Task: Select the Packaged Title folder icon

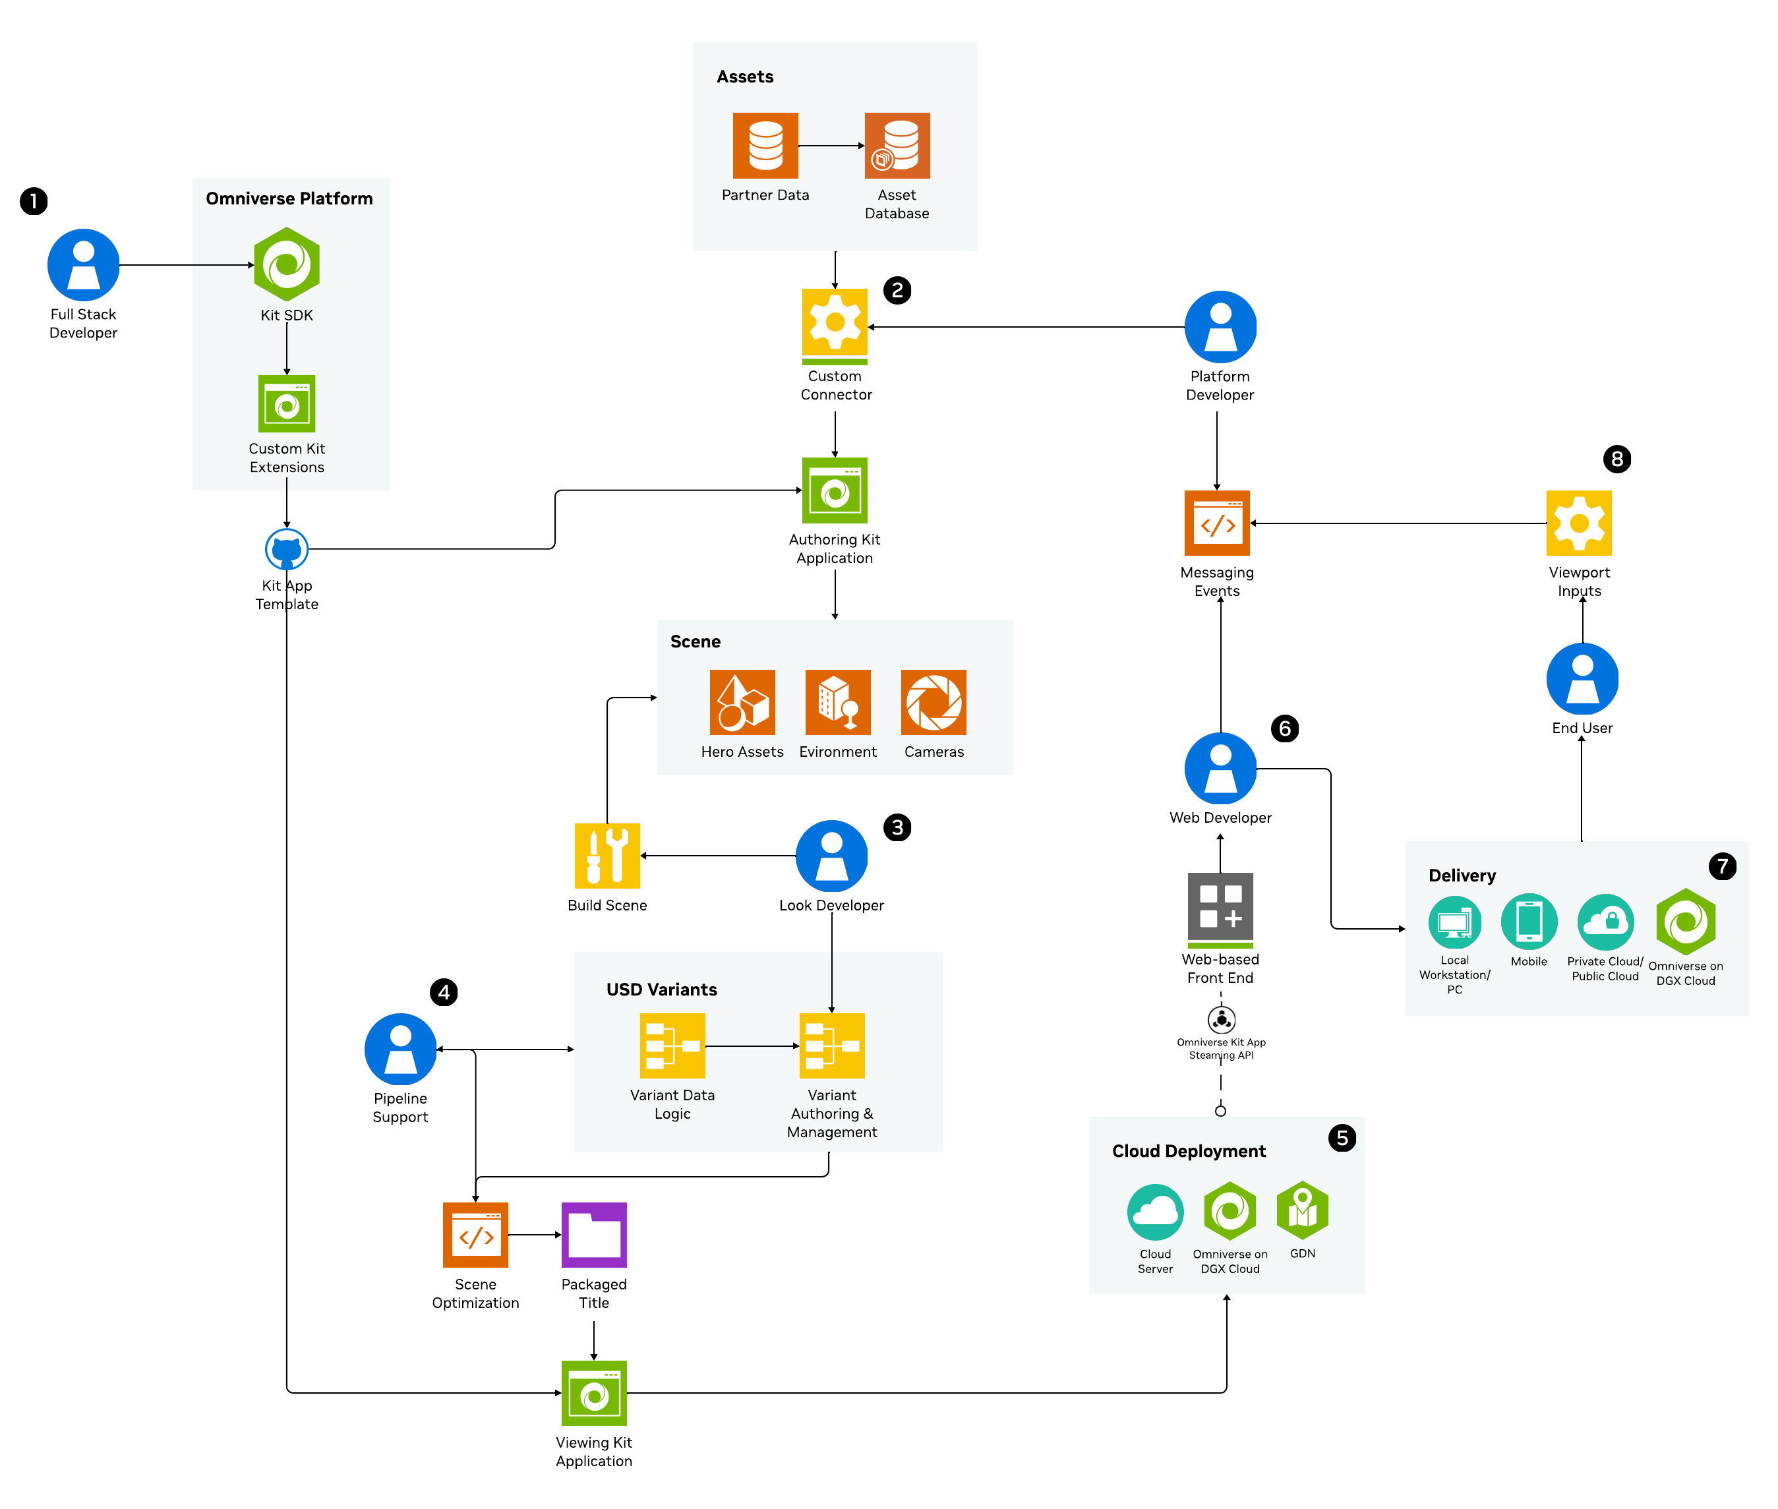Action: [x=595, y=1235]
